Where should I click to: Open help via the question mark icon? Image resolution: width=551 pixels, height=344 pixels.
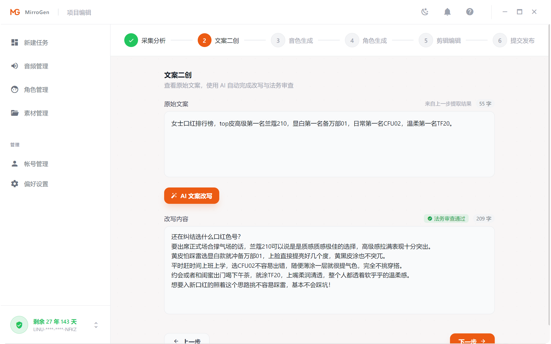(470, 12)
